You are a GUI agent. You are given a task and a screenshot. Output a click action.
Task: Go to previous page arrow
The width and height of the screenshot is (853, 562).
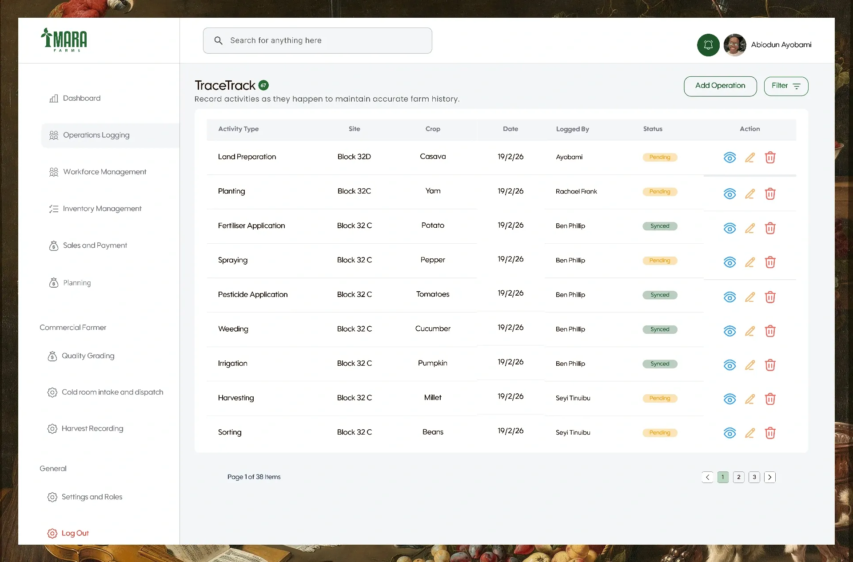pyautogui.click(x=707, y=477)
